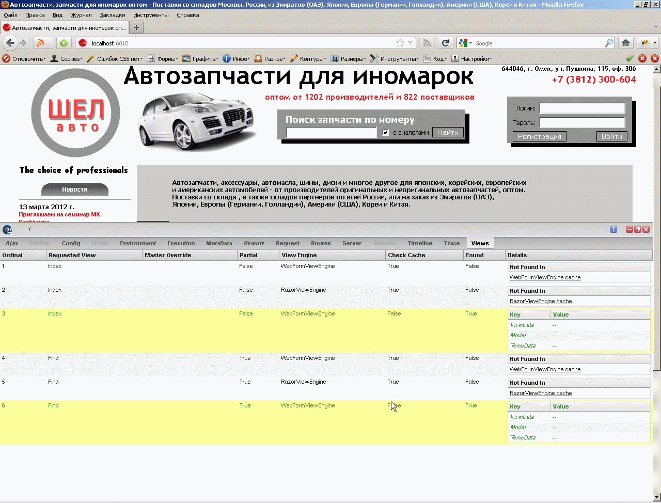The height and width of the screenshot is (503, 661).
Task: Click the add-on icon right of Home button
Action: (645, 43)
